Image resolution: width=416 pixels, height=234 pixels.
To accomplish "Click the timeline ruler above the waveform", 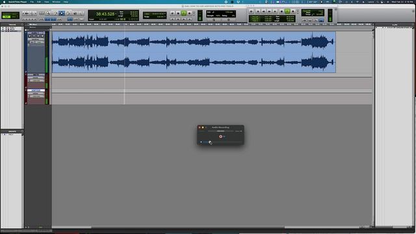I will tap(213, 25).
